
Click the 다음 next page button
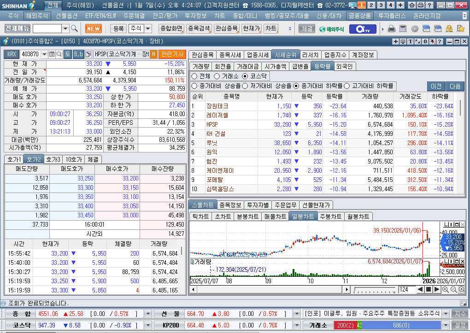[455, 86]
